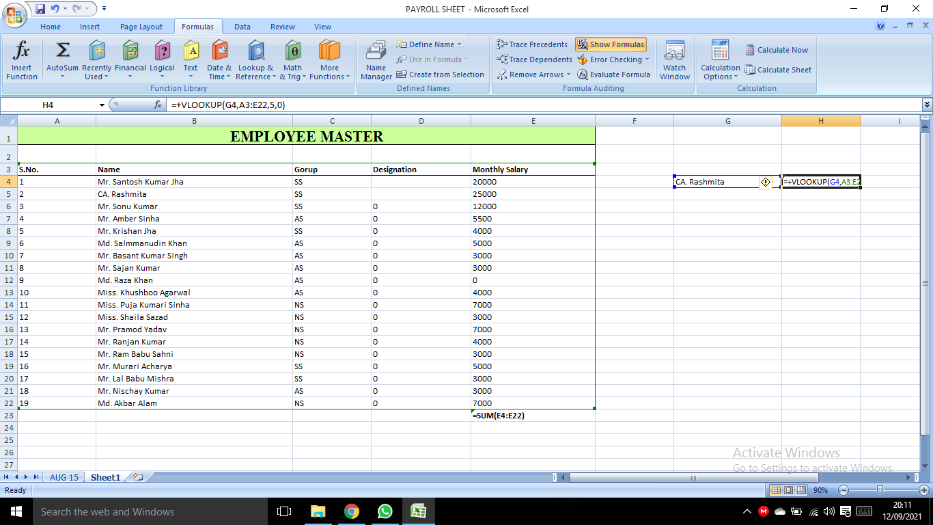Open the Watch Window
The image size is (933, 525).
pos(674,60)
